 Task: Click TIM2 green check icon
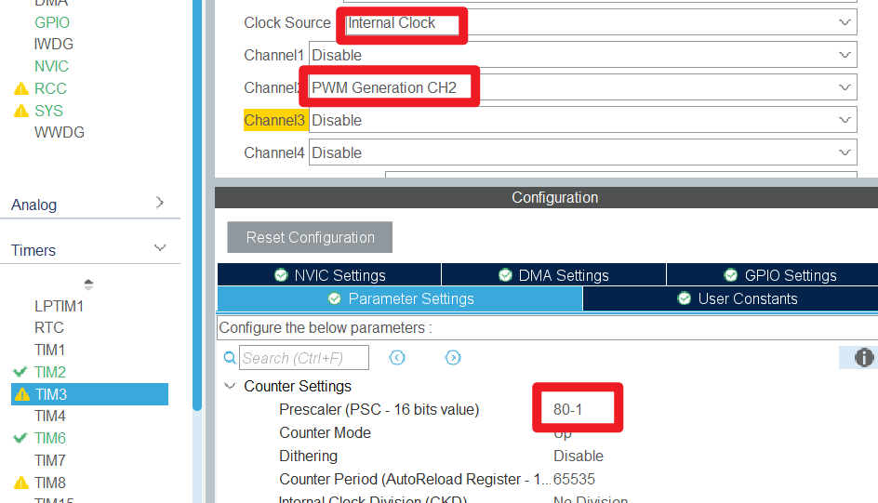click(x=20, y=372)
